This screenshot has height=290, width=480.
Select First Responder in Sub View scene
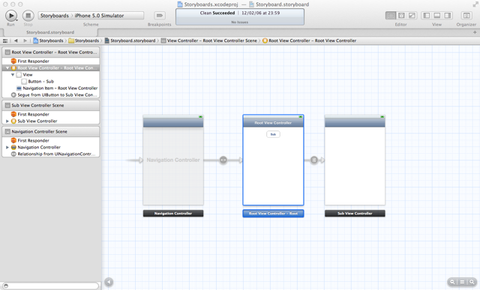51,115
